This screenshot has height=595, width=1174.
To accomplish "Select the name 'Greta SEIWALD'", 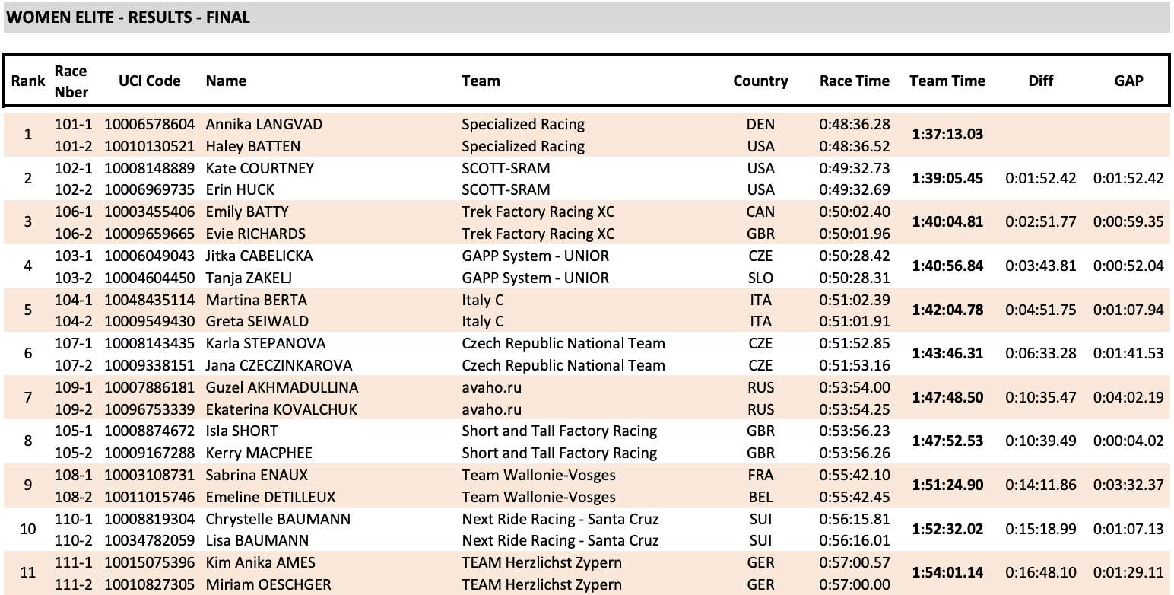I will pos(257,321).
